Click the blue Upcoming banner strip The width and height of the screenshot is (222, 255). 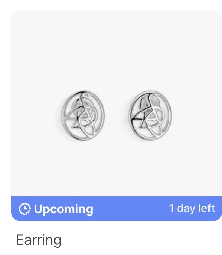(116, 209)
